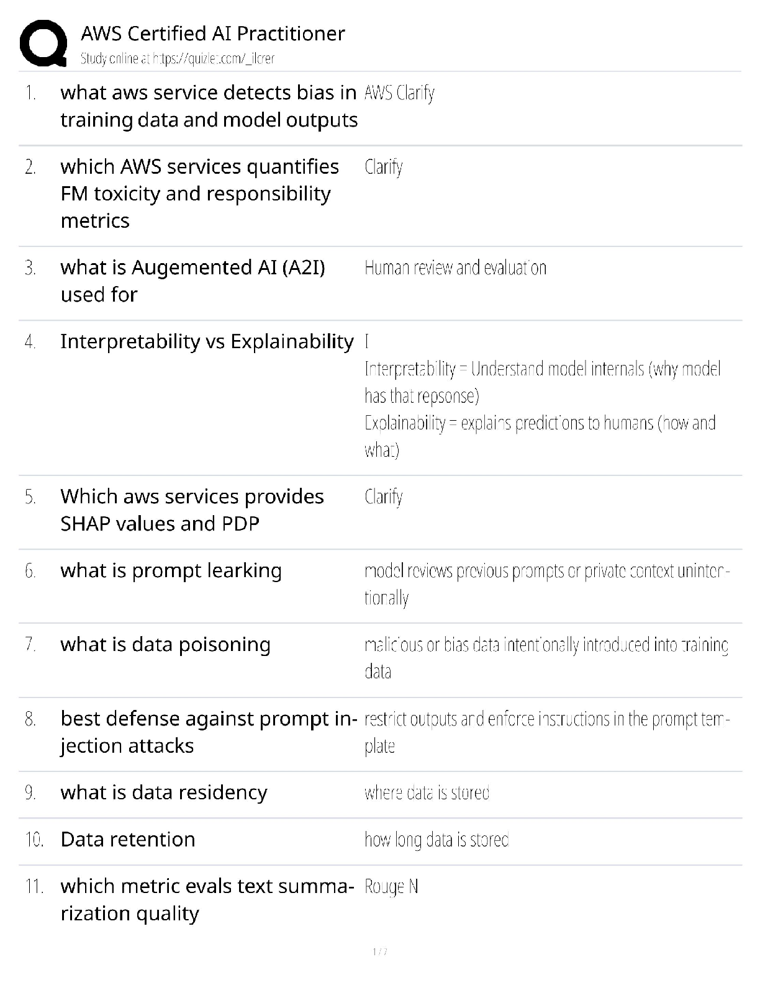Select the FM toxicity metrics question
Screen dimensions: 760x983
coord(200,194)
